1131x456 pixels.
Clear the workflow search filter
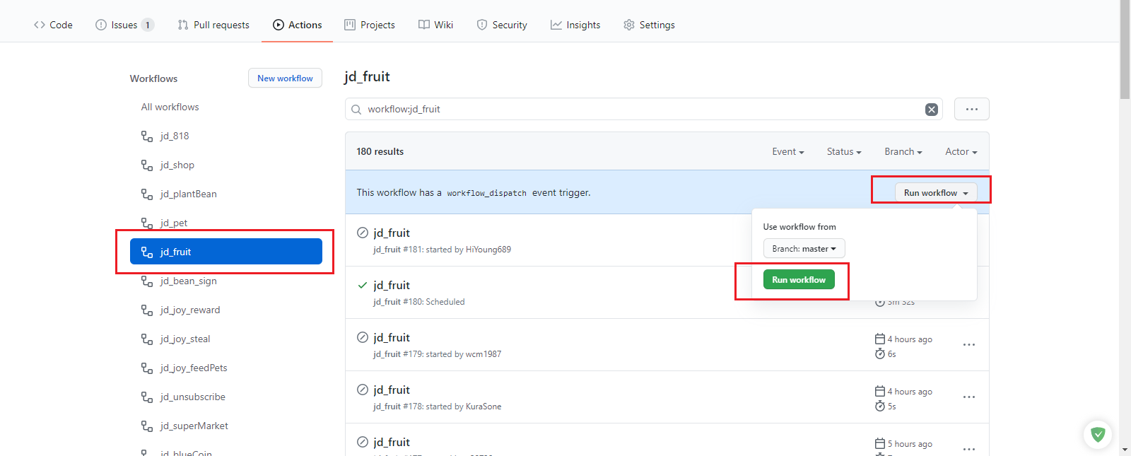[932, 110]
